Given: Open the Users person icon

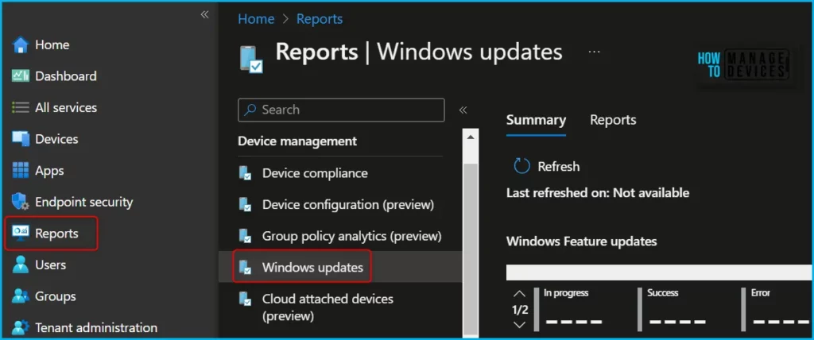Looking at the screenshot, I should tap(20, 265).
